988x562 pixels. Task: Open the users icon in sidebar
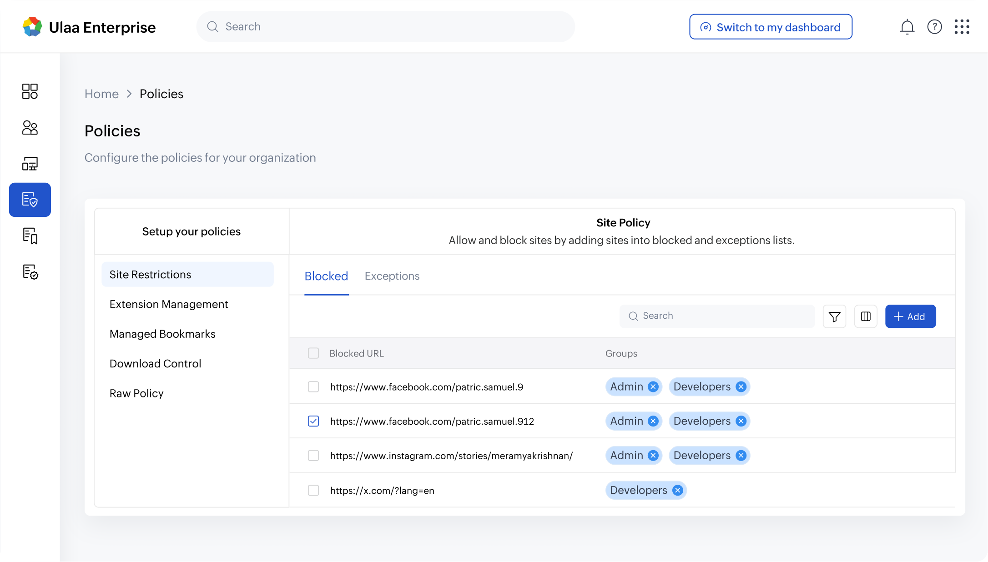[30, 127]
